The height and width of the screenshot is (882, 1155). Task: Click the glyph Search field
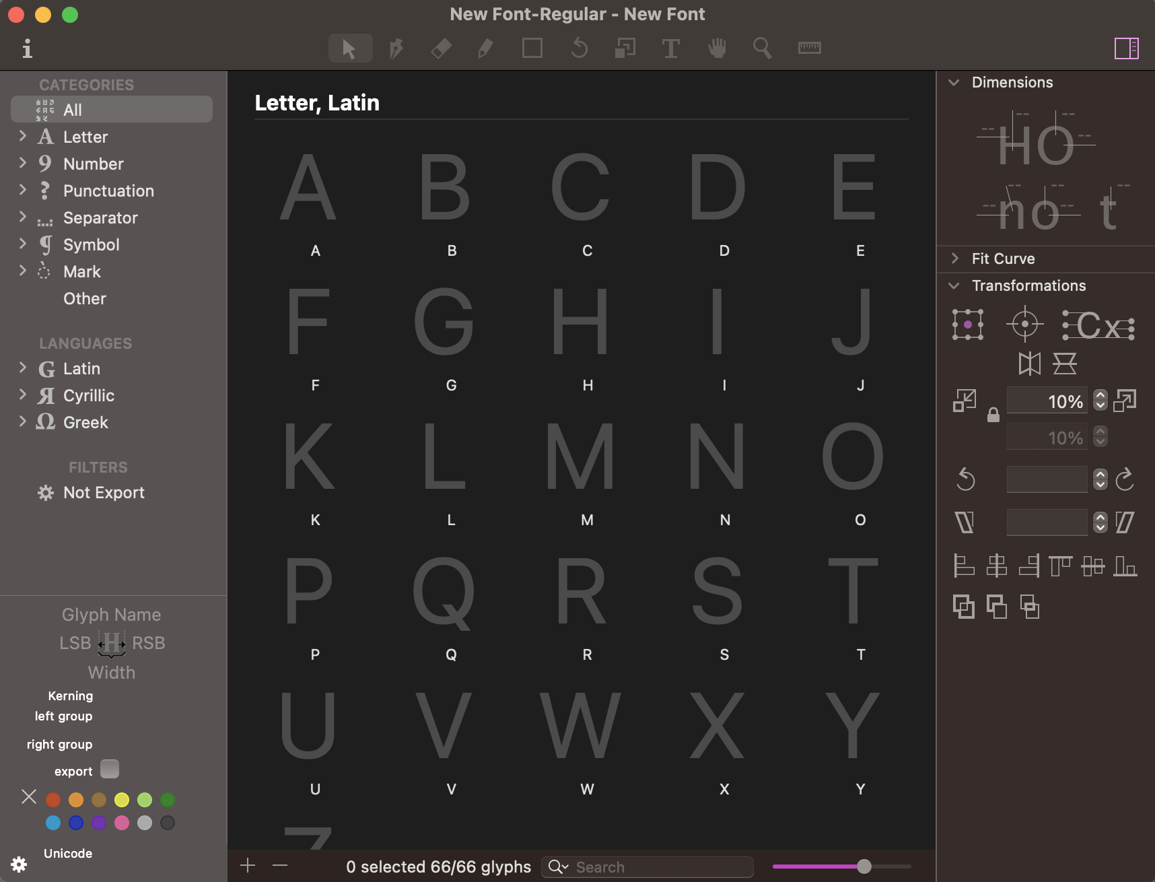[647, 867]
